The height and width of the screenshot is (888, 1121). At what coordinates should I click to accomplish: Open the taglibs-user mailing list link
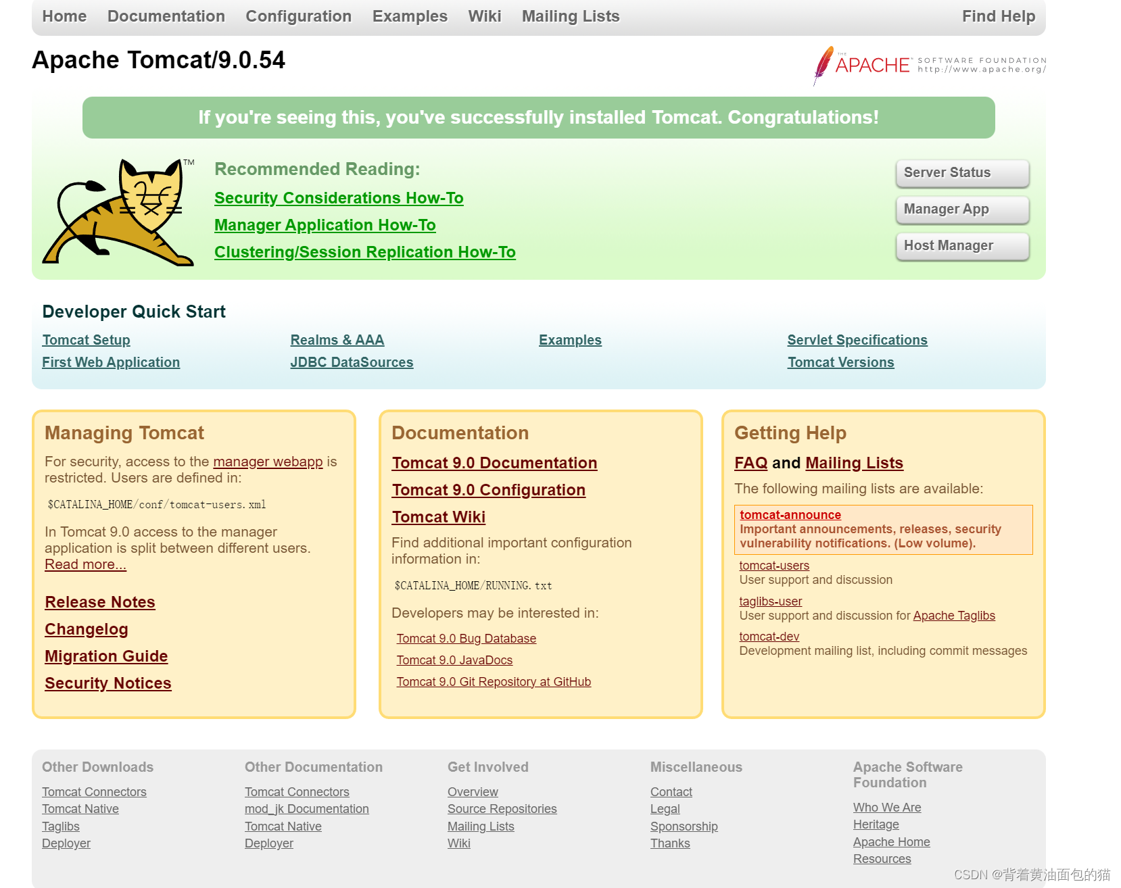point(771,601)
